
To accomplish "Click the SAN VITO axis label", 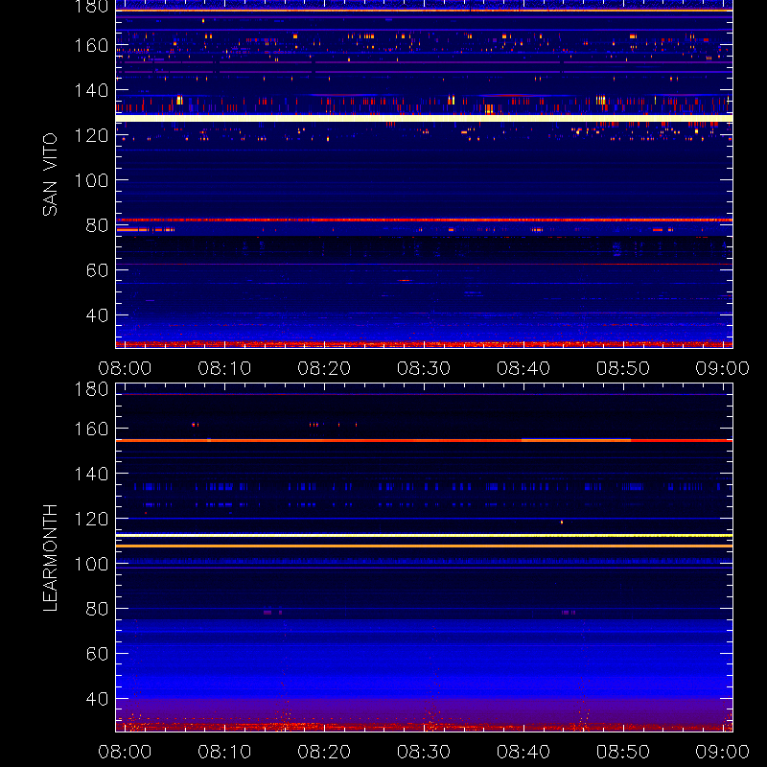I will coord(50,174).
